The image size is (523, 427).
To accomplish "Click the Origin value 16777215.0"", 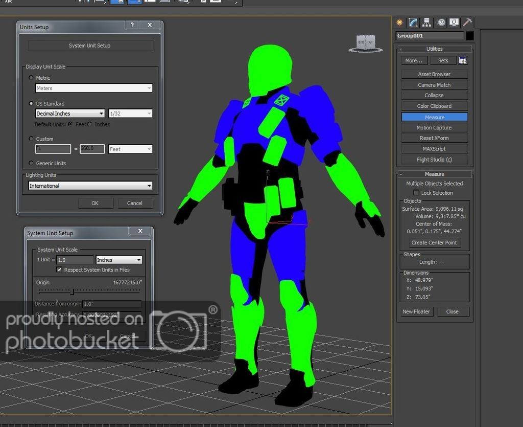I will click(127, 282).
